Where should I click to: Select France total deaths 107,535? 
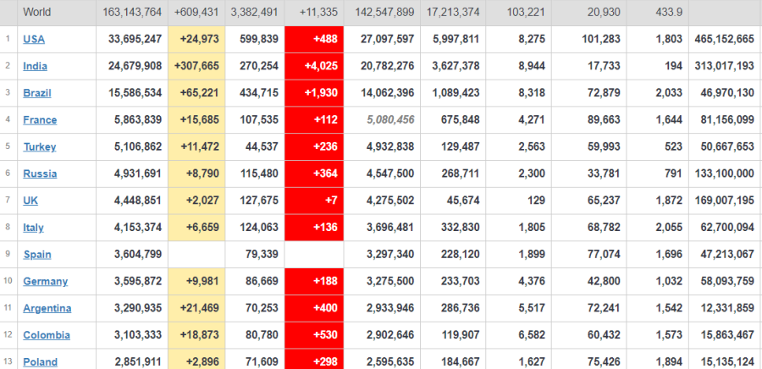(x=259, y=120)
